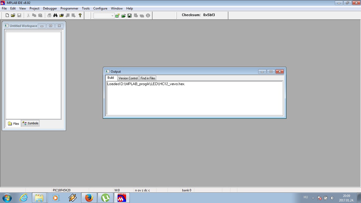Screen dimensions: 361x203
Task: Open the Debugger menu
Action: 50,8
